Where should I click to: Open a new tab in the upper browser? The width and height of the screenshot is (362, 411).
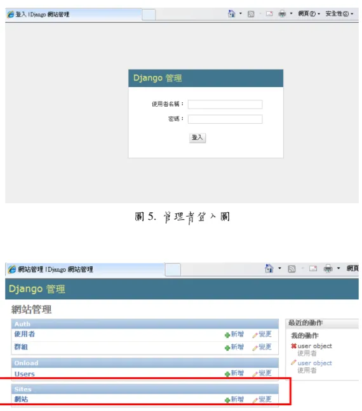tap(149, 15)
